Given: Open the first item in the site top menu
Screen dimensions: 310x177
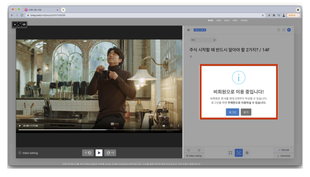Looking at the screenshot, I should (x=210, y=20).
